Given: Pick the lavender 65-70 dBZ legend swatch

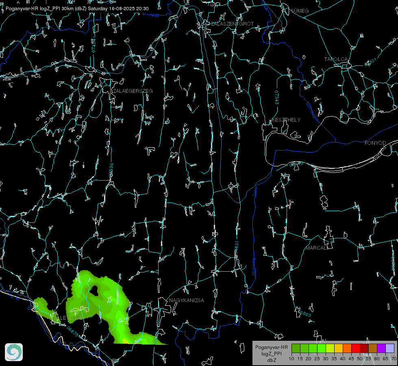Looking at the screenshot, I should coord(390,348).
